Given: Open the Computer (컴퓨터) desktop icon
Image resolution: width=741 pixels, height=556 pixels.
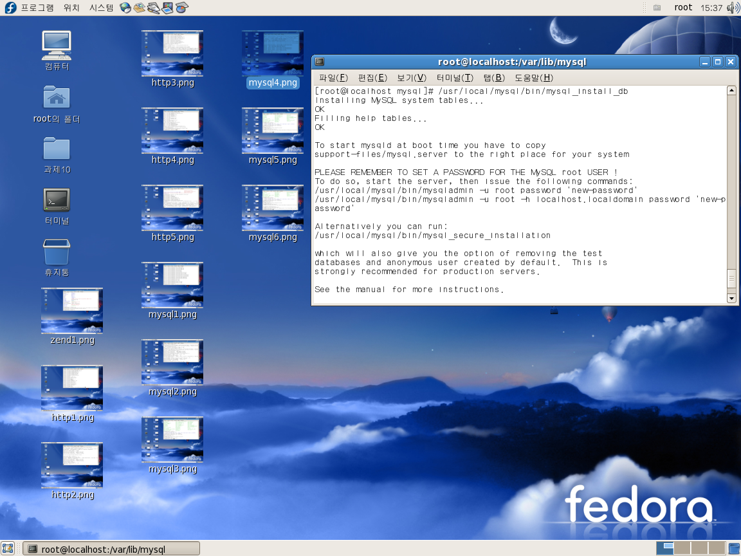Looking at the screenshot, I should click(x=57, y=46).
